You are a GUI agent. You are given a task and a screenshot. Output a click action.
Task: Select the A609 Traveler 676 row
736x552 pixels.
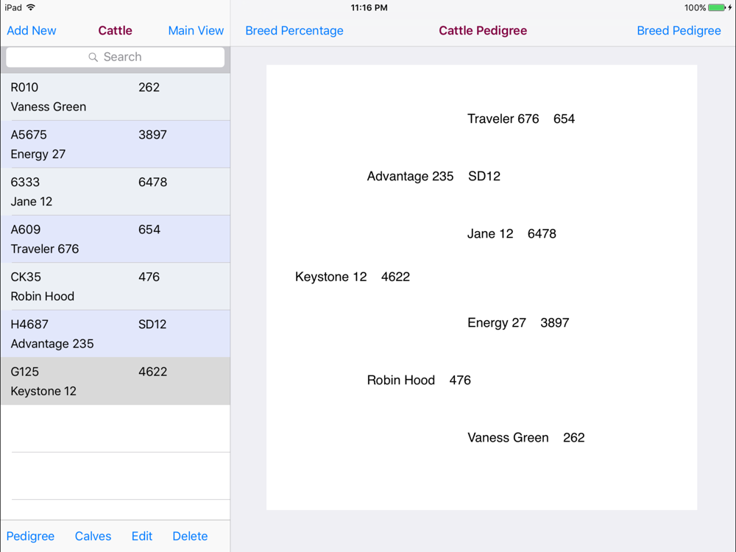(115, 239)
